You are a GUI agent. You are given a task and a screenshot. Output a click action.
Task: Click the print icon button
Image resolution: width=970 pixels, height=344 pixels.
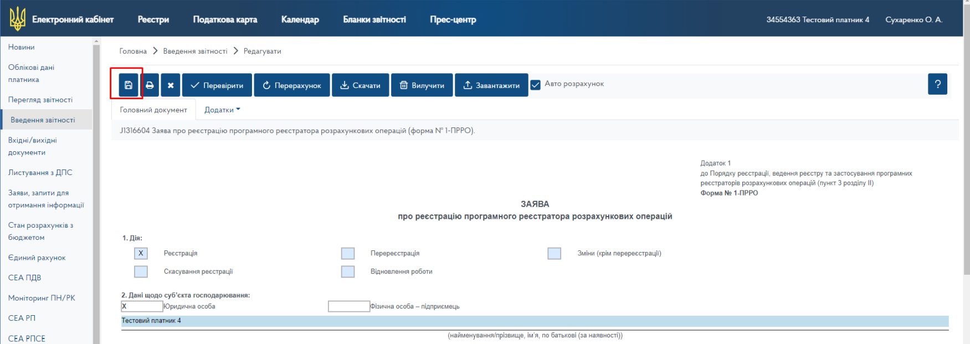[150, 85]
